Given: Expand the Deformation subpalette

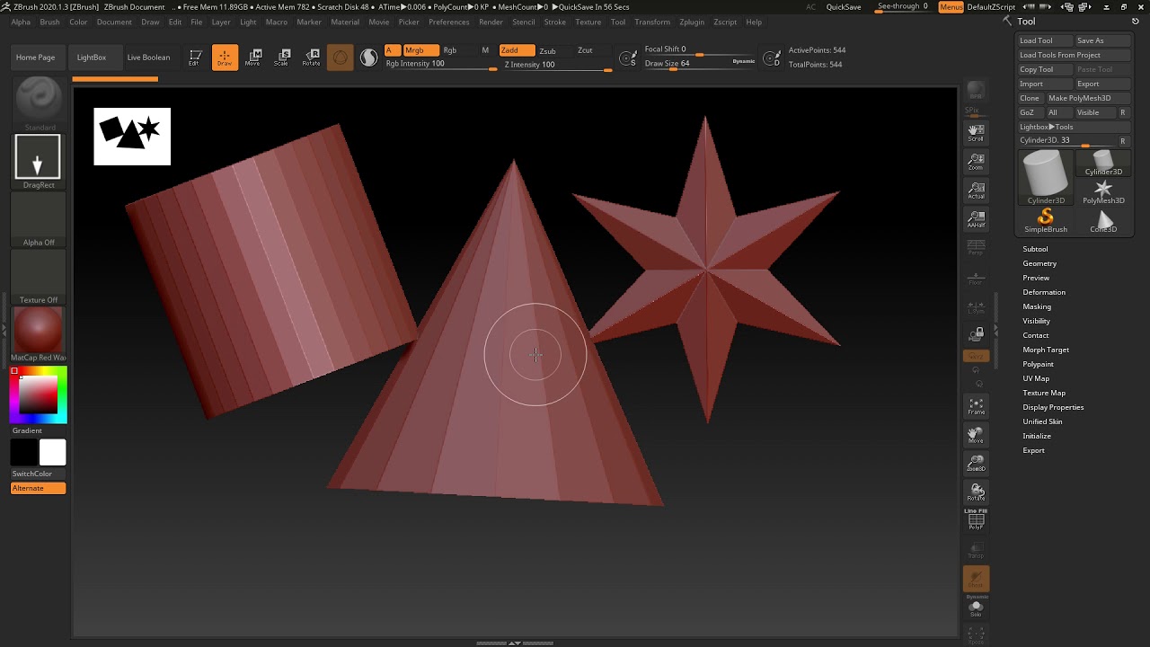Looking at the screenshot, I should 1044,292.
